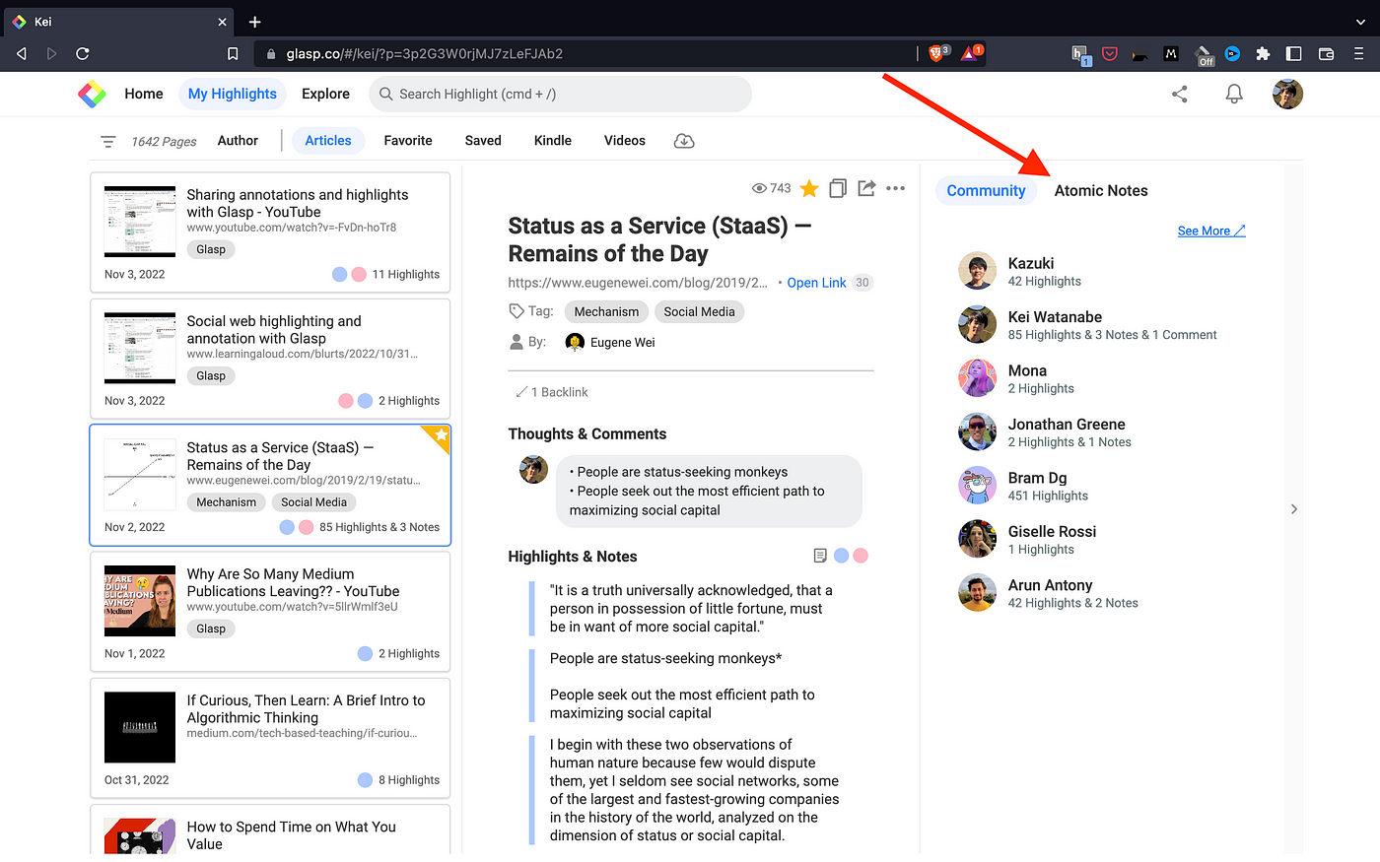Open Why Are So Many Medium Publications card
Image resolution: width=1380 pixels, height=862 pixels.
(x=270, y=612)
